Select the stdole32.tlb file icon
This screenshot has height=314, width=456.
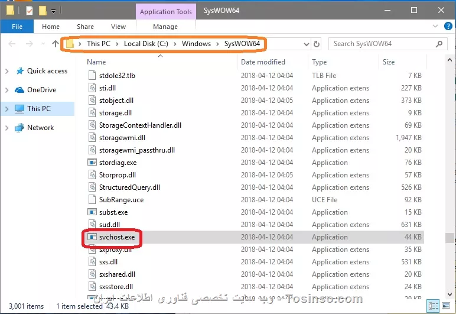click(x=92, y=75)
